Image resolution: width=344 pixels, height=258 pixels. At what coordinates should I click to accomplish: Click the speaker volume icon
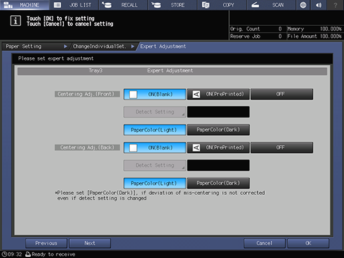[x=319, y=5]
